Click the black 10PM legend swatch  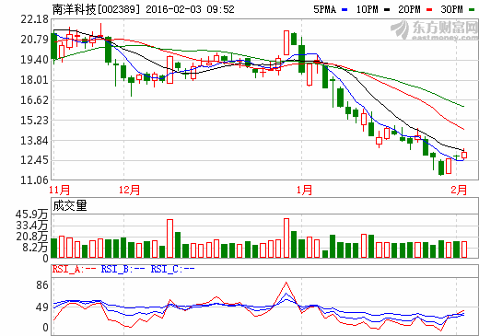[387, 10]
